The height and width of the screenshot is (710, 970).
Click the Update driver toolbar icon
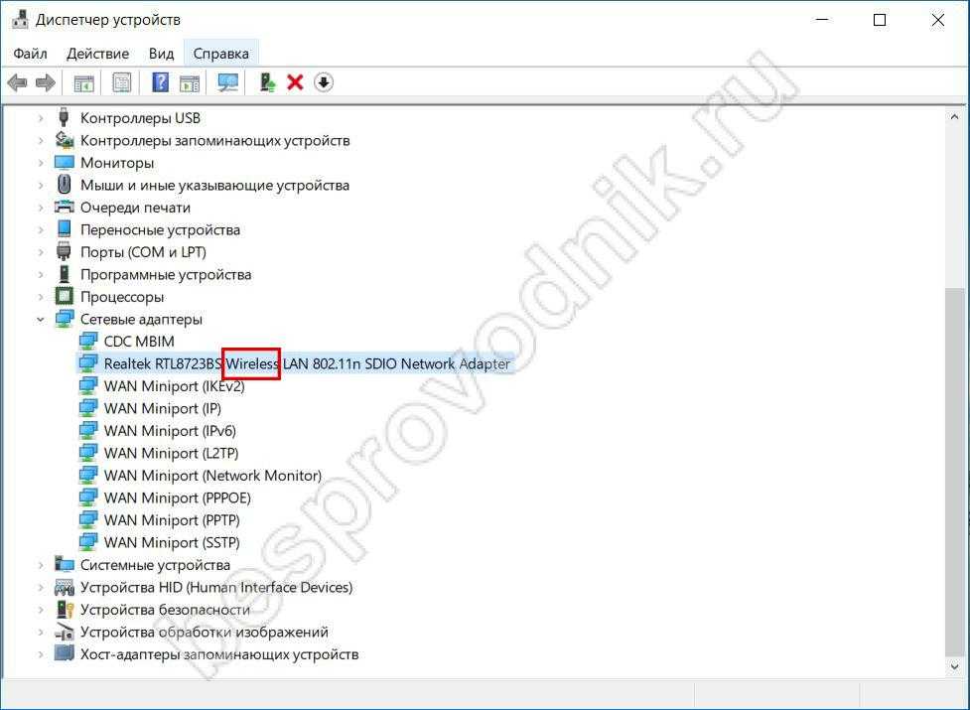[267, 82]
